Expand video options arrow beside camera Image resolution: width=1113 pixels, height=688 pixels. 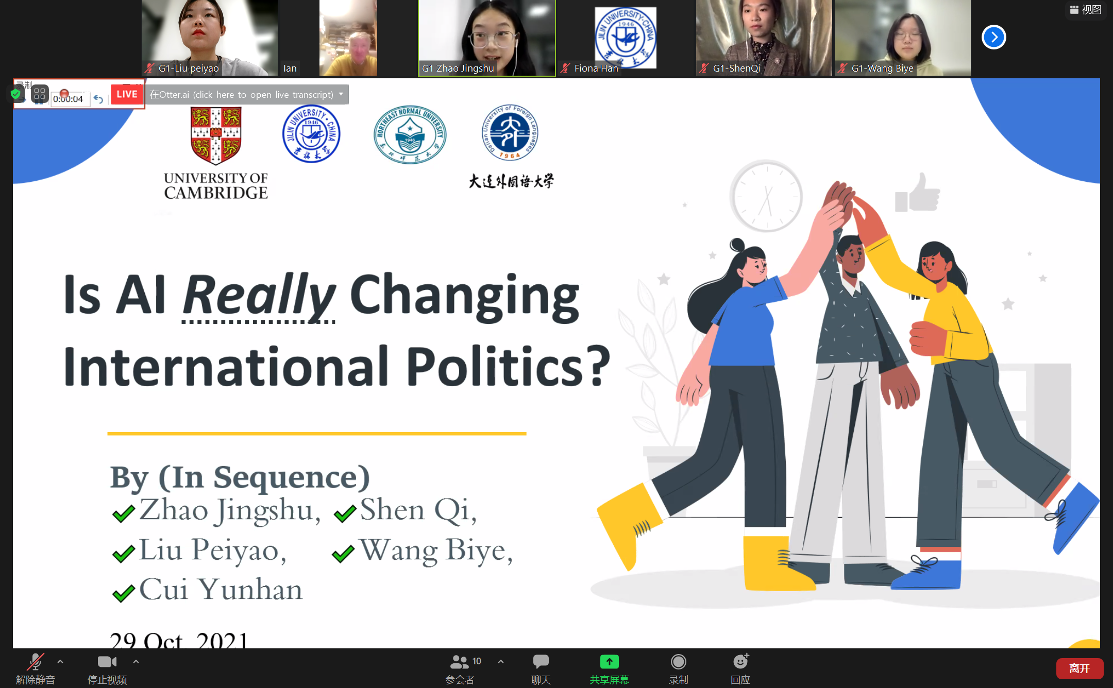click(136, 662)
